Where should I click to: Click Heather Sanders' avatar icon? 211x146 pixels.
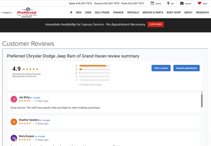pos(14,122)
